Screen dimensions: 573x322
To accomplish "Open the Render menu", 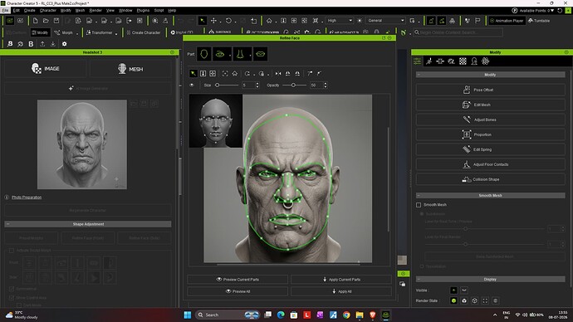I will tap(95, 11).
